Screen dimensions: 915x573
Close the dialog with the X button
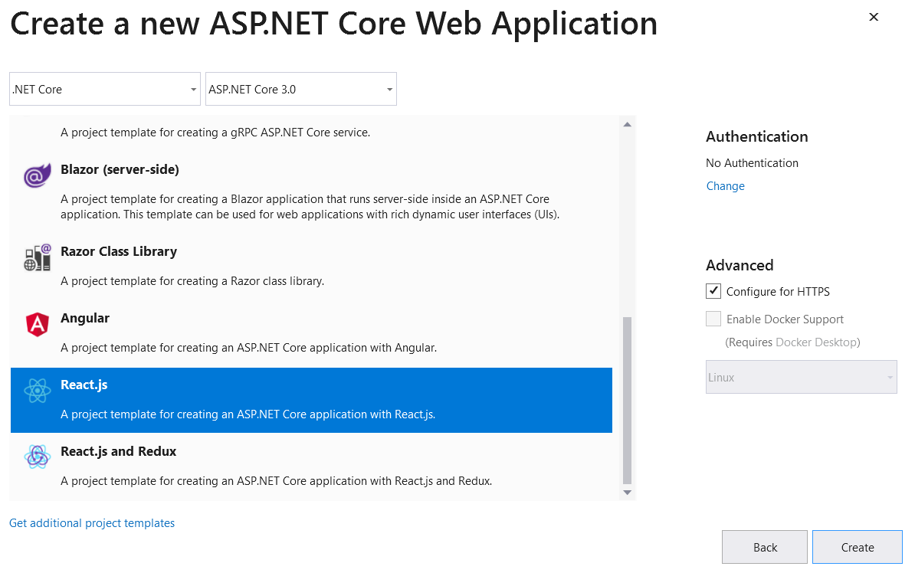873,17
